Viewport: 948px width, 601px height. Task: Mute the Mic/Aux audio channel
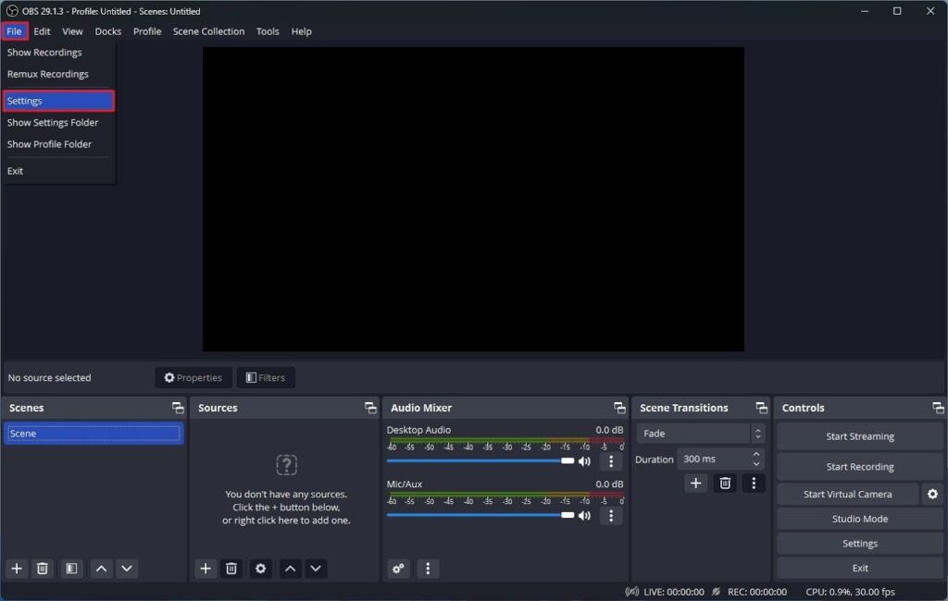click(584, 515)
